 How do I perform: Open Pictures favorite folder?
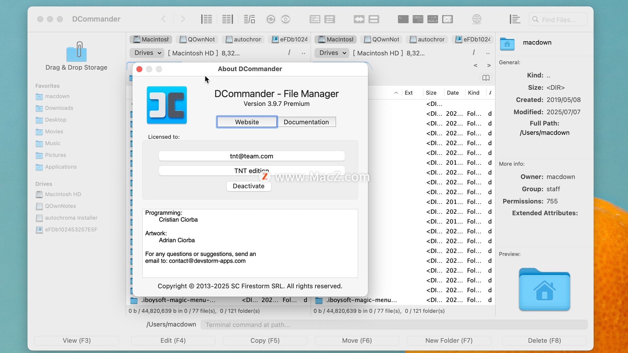55,155
